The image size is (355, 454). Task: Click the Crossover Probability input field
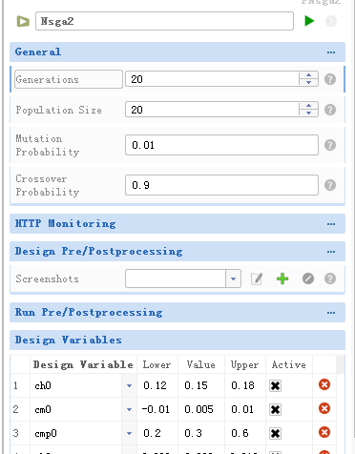tap(221, 185)
